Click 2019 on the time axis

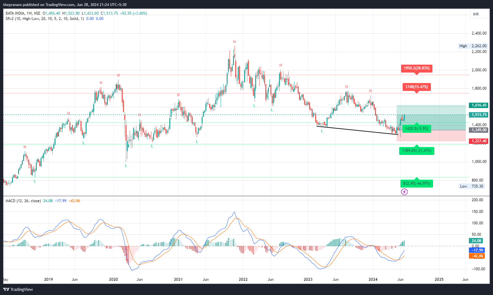point(49,279)
